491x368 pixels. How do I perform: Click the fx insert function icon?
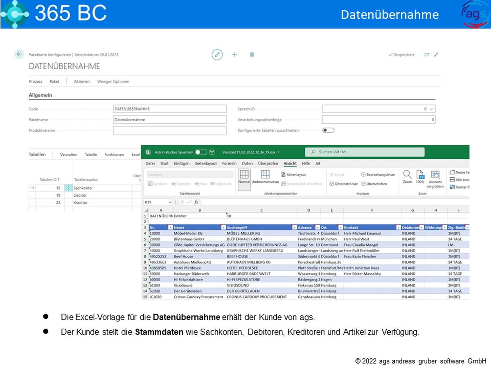[196, 202]
